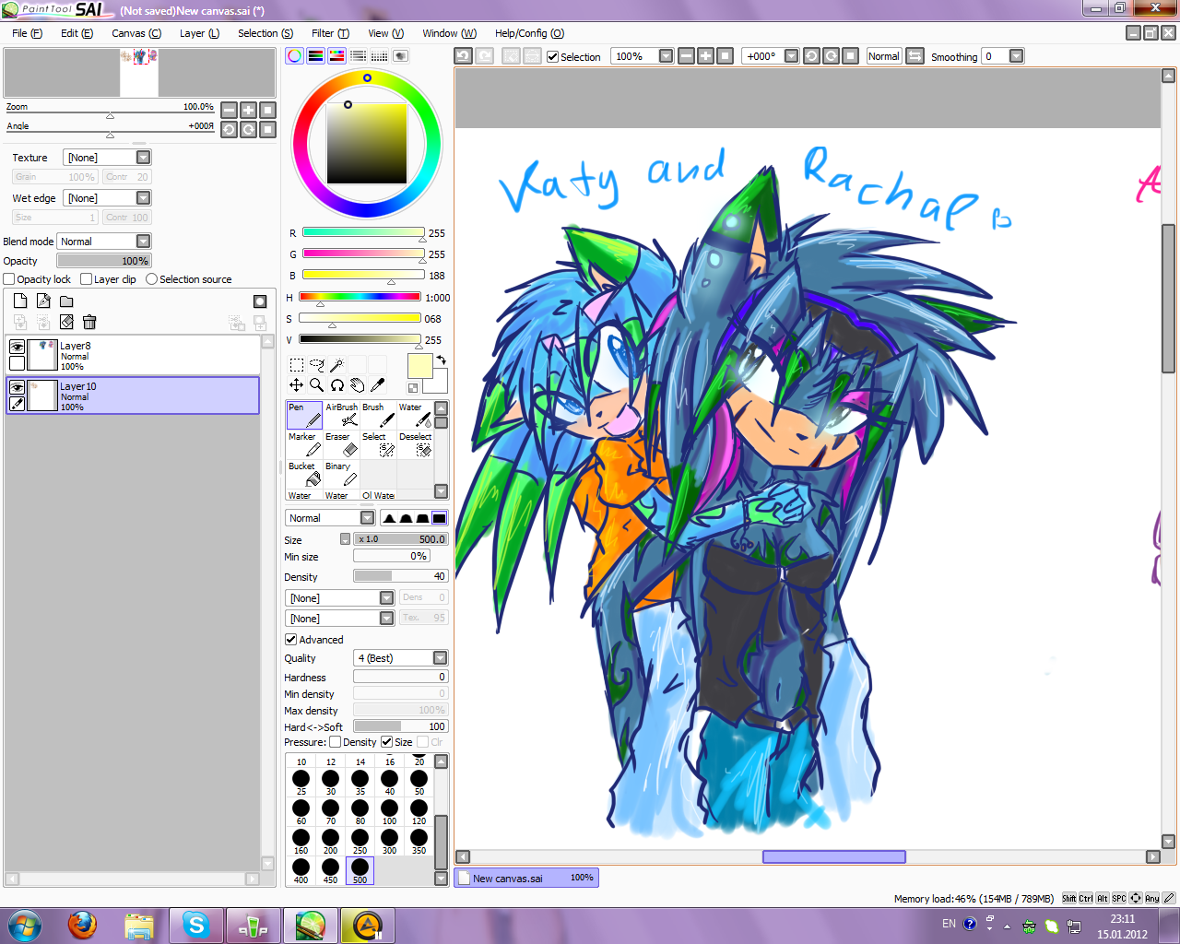
Task: Choose the Eraser tool
Action: [341, 444]
